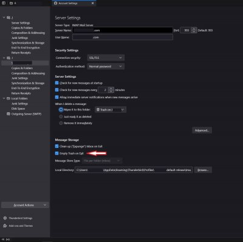Image resolution: width=243 pixels, height=242 pixels.
Task: Increase the Port number stepper
Action: coord(194,29)
